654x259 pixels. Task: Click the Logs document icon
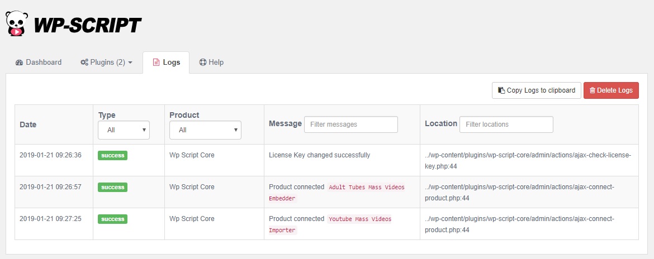(156, 63)
